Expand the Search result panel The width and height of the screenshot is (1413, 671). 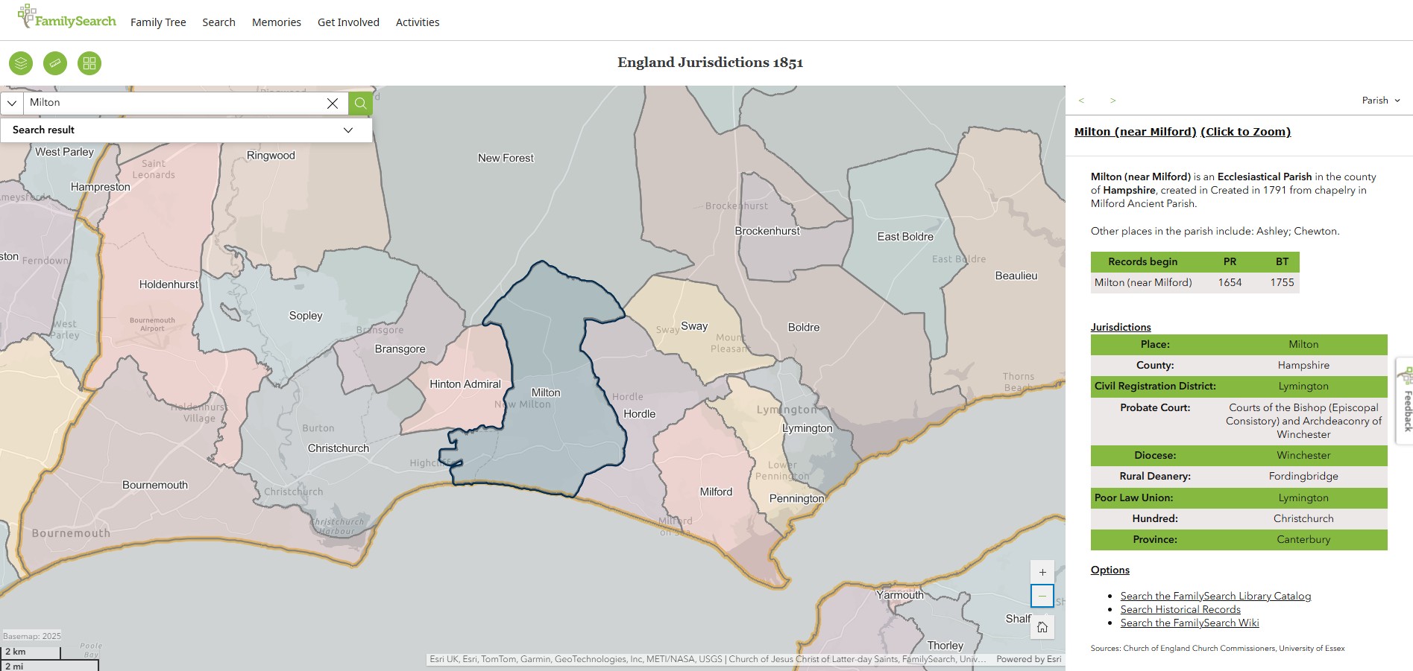[x=347, y=130]
